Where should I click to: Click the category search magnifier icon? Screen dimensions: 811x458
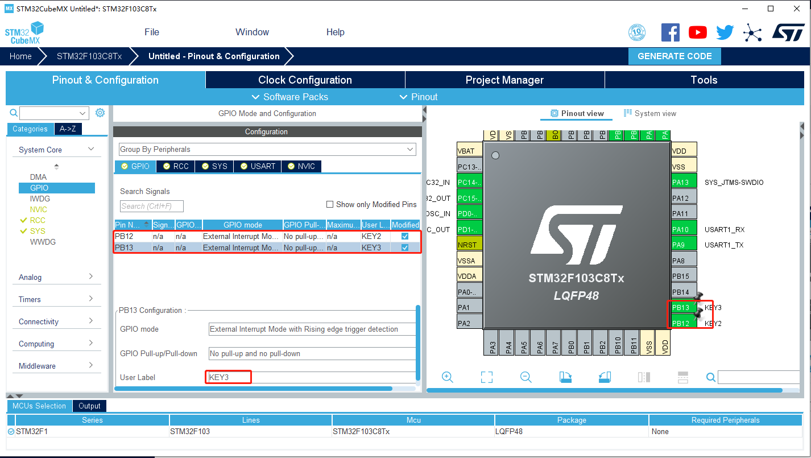14,113
